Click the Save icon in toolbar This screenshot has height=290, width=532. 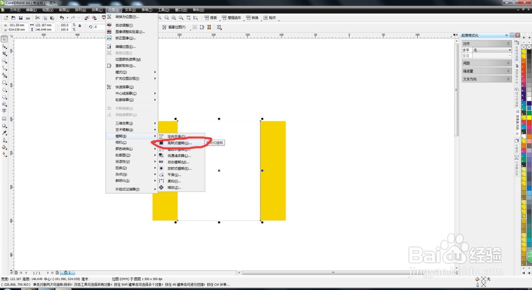click(x=21, y=18)
